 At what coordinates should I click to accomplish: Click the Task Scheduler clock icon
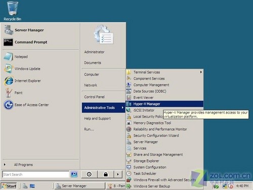pos(129,173)
